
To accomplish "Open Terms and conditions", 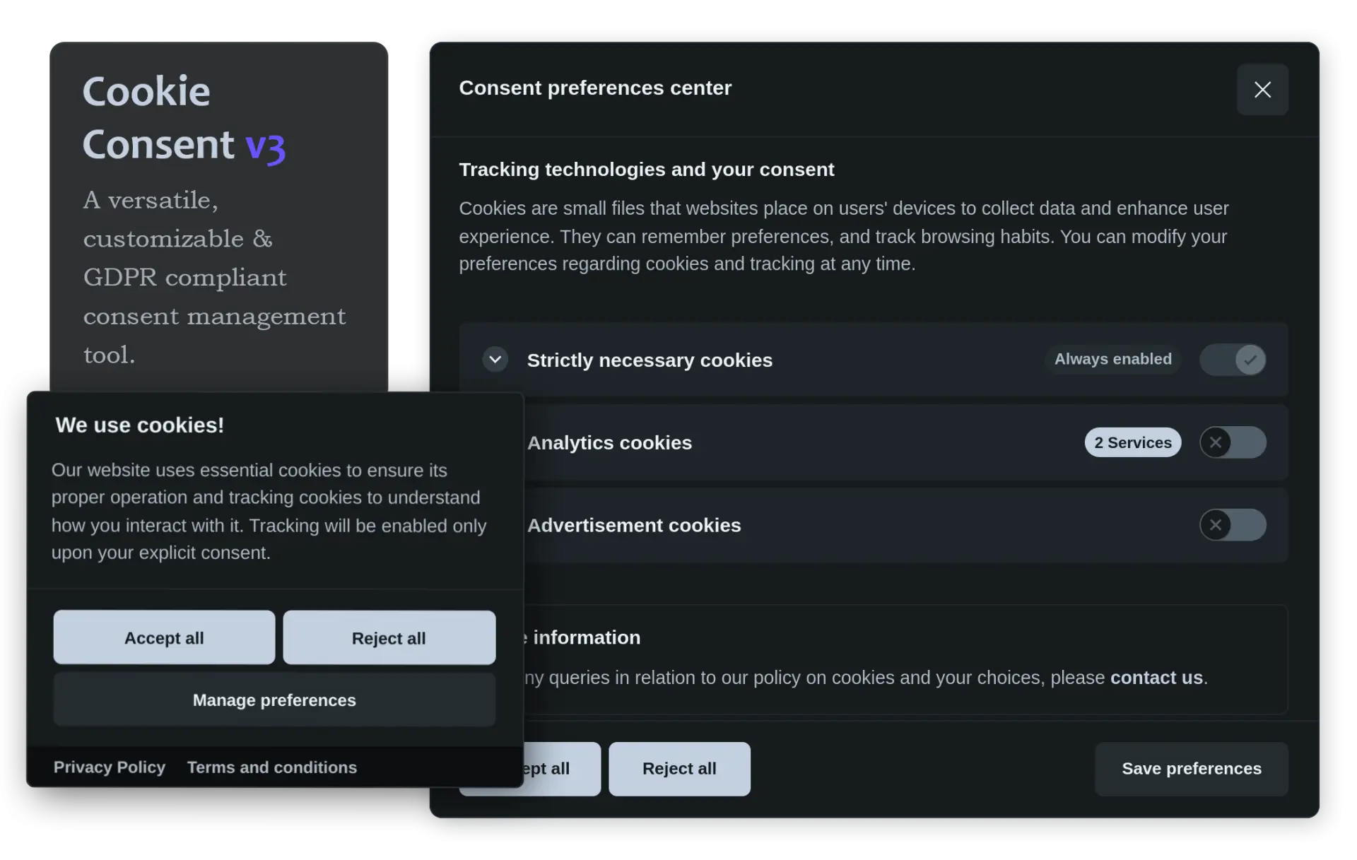I will click(x=272, y=767).
